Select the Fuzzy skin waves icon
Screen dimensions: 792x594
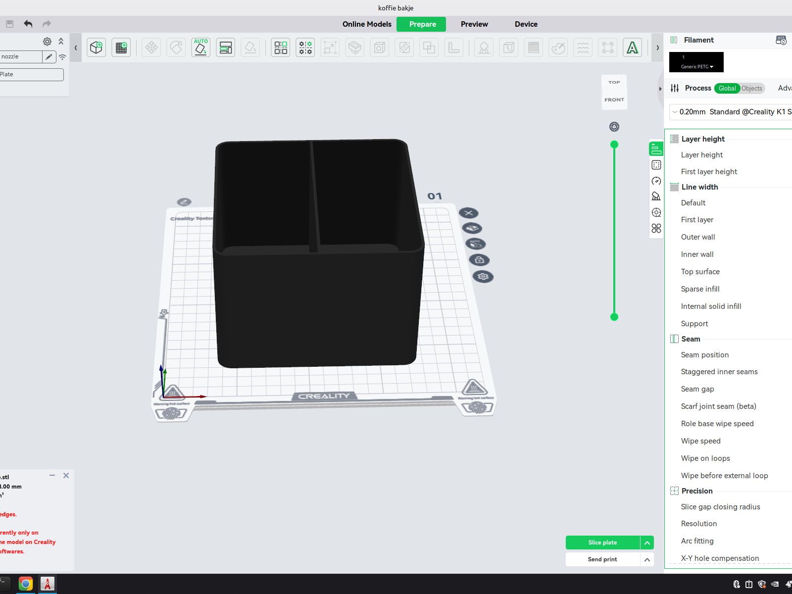583,48
